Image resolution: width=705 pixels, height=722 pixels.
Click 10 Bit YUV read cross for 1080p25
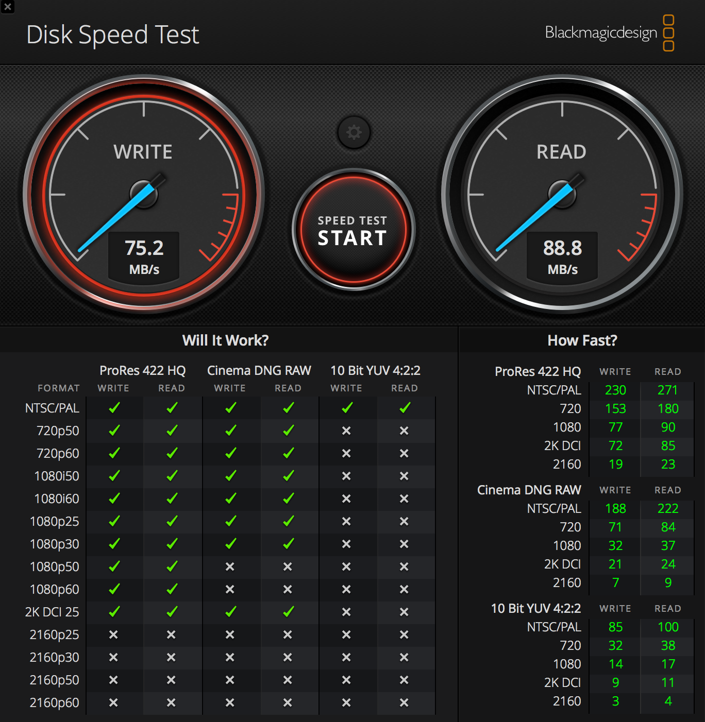(404, 521)
